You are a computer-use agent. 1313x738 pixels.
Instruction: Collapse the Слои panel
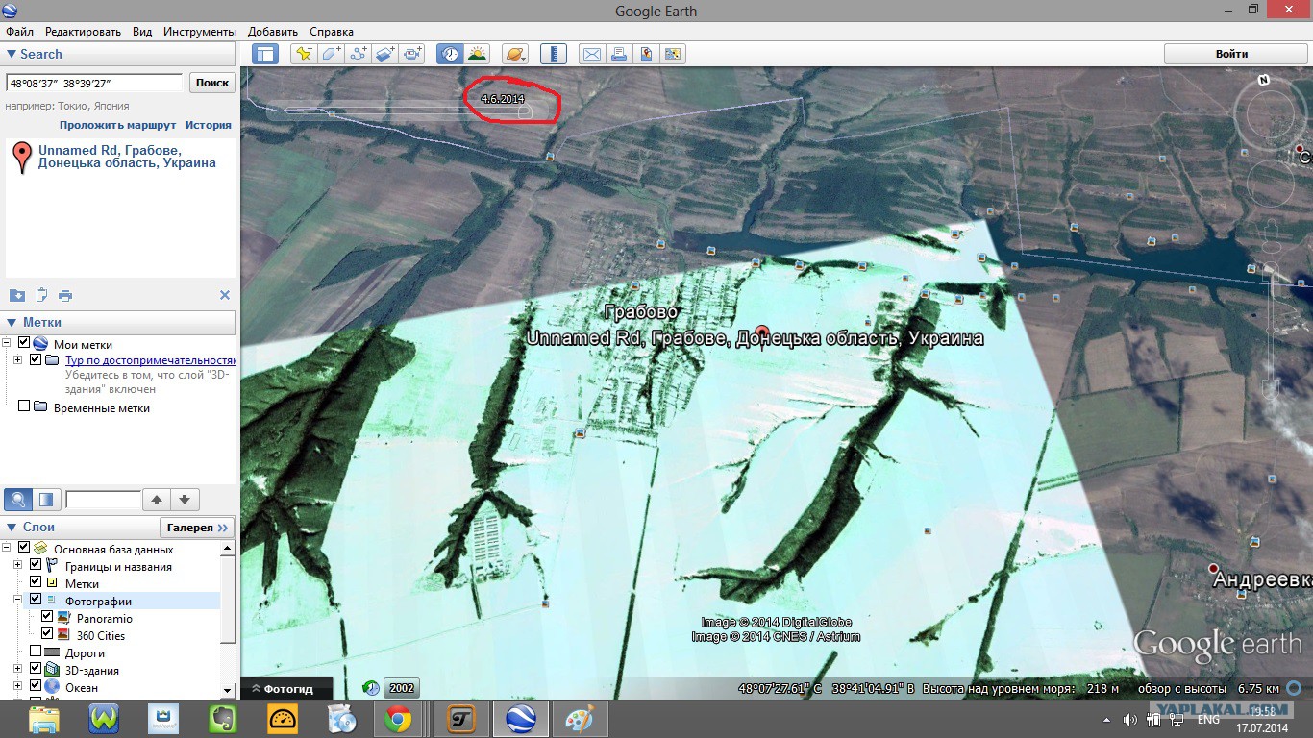pos(12,528)
